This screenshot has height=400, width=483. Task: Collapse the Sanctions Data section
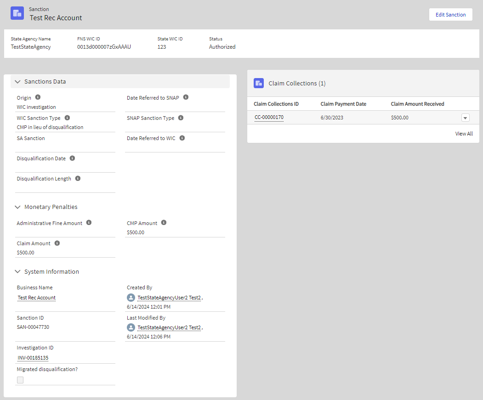tap(18, 82)
